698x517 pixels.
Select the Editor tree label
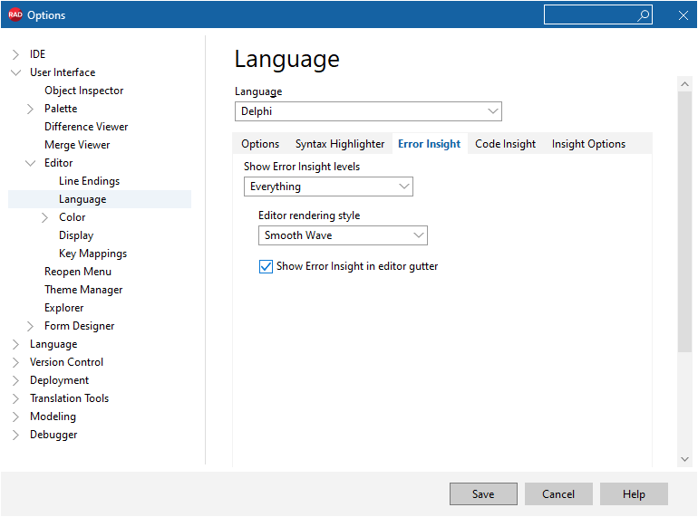click(58, 163)
